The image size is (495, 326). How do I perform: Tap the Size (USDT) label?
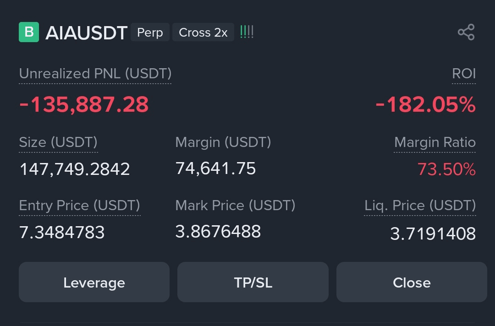(58, 142)
